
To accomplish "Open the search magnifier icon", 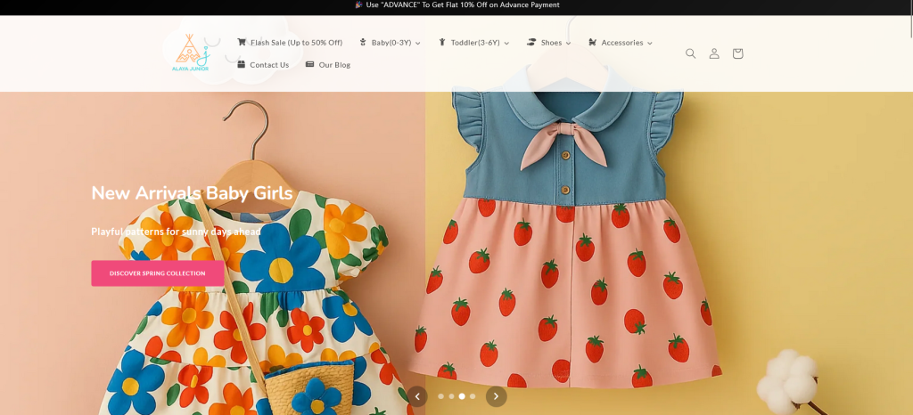I will [x=690, y=53].
